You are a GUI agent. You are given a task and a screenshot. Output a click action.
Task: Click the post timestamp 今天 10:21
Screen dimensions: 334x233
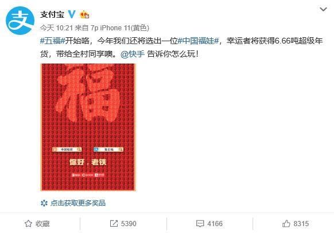[x=56, y=28]
